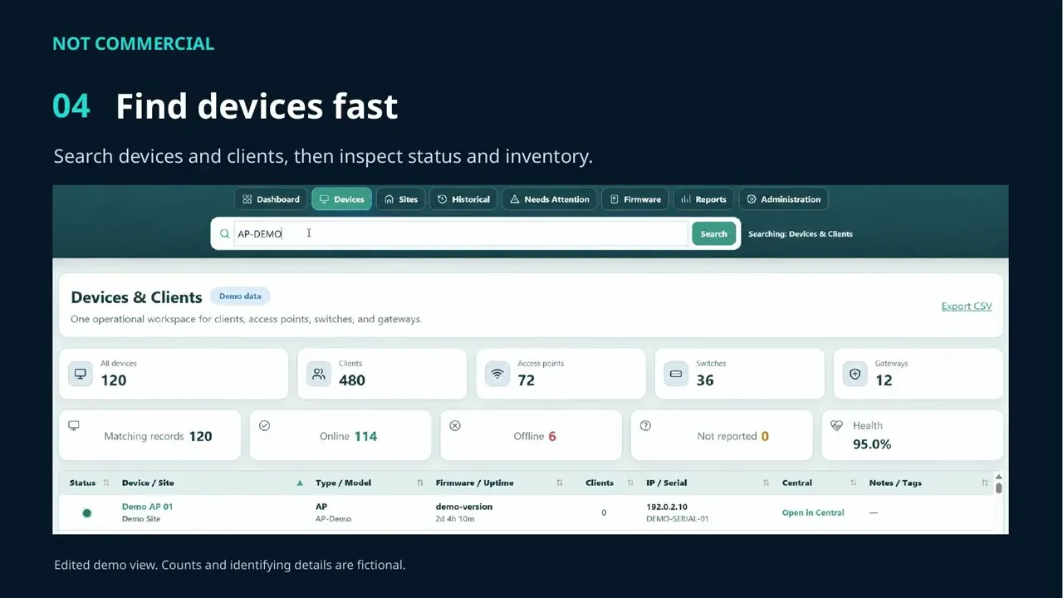Viewport: 1063px width, 598px height.
Task: Click the people icon on the Clients card
Action: [x=319, y=374]
